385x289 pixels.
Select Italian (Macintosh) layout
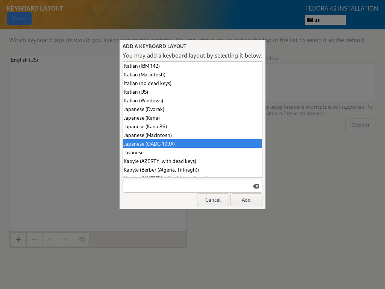[192, 75]
